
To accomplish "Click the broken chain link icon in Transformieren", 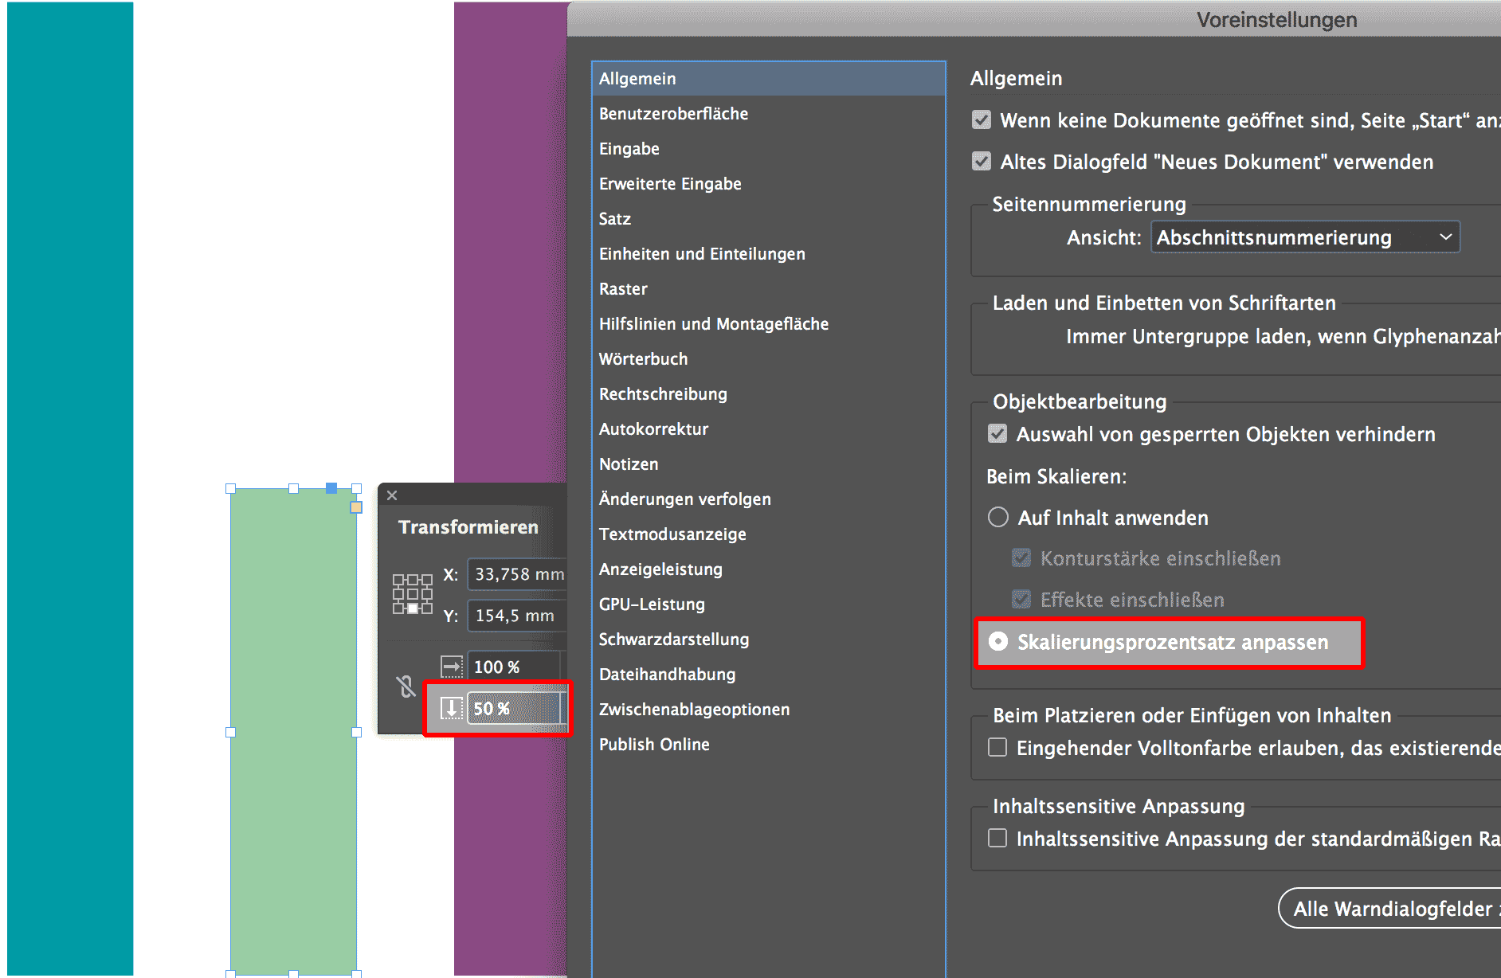I will coord(405,684).
